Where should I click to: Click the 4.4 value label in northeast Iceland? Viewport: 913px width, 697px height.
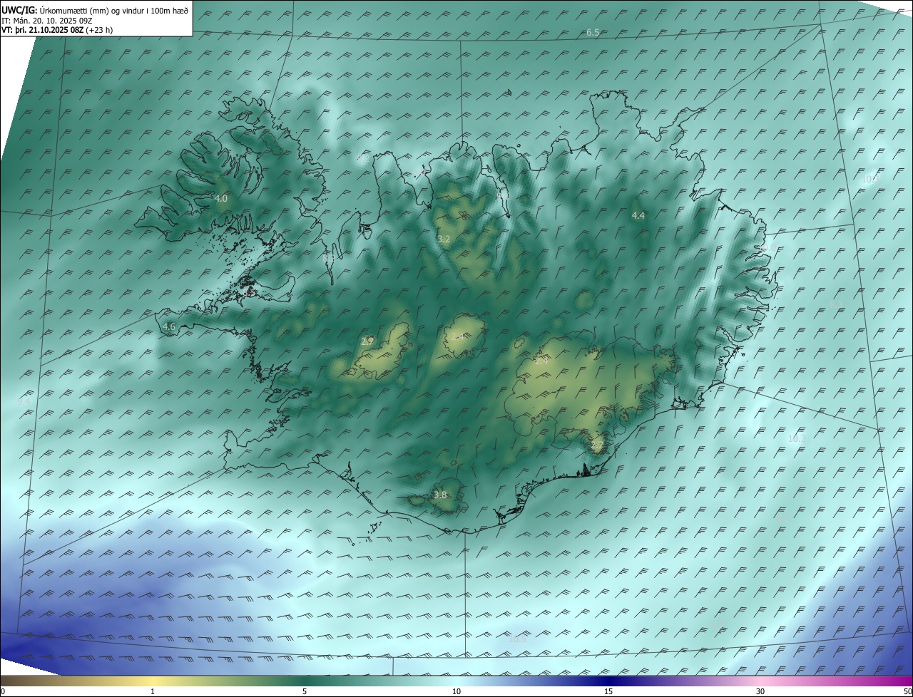(x=638, y=215)
